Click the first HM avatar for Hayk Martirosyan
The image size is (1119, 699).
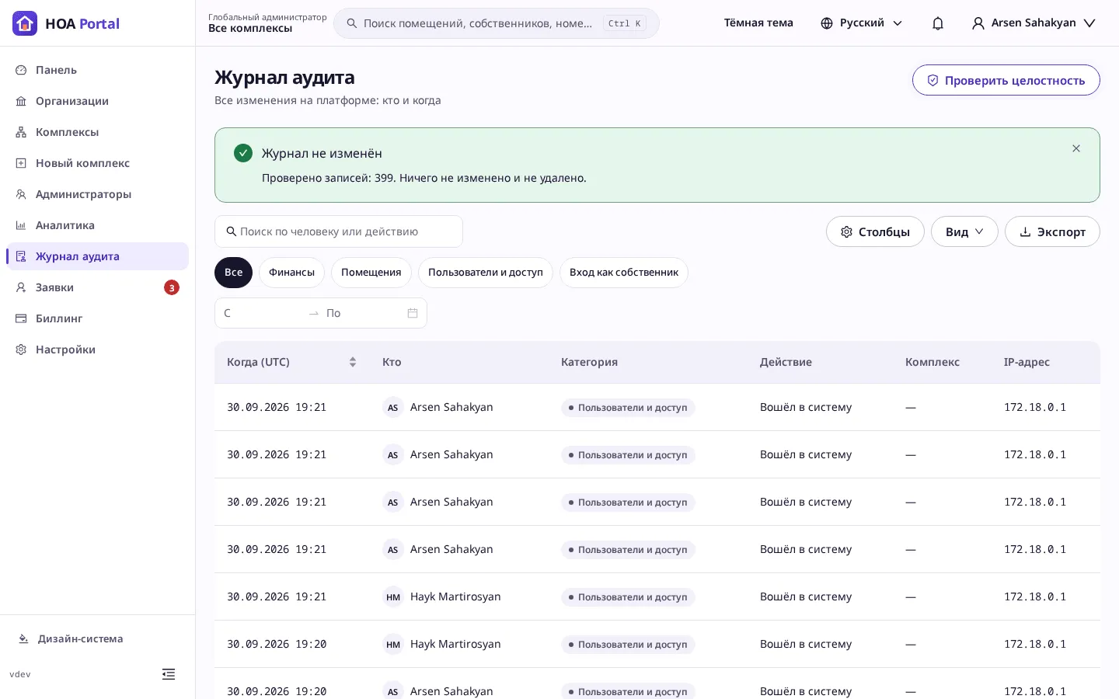393,596
